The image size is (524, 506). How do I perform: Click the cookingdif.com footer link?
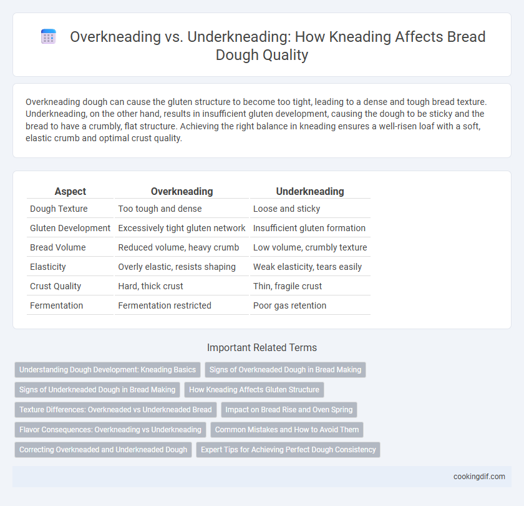click(x=479, y=477)
